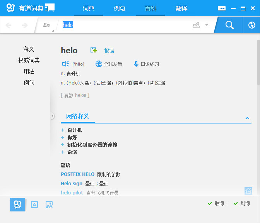Toggle the 取词 word capture option
Image resolution: width=260 pixels, height=223 pixels.
click(x=216, y=203)
